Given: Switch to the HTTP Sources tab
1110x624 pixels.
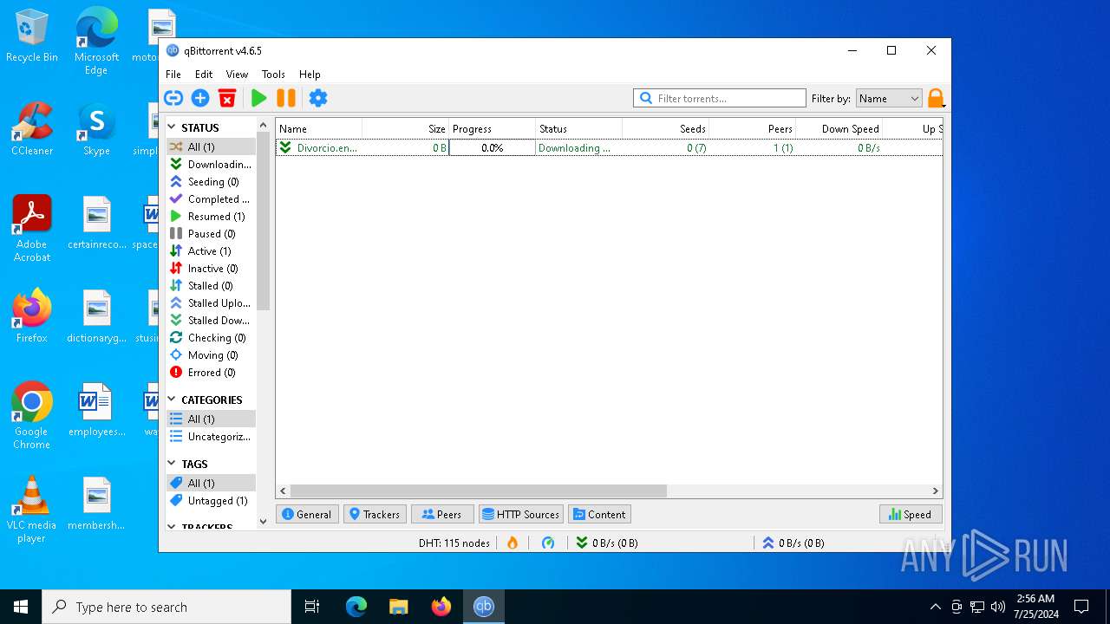Looking at the screenshot, I should tap(521, 514).
